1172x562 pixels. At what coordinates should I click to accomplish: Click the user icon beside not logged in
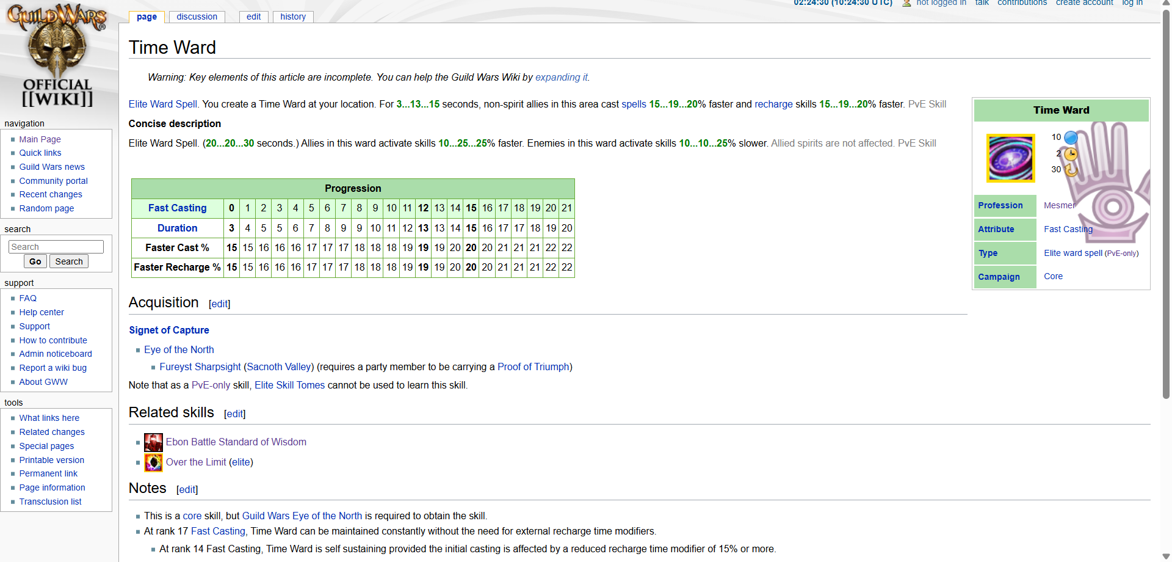[x=906, y=3]
